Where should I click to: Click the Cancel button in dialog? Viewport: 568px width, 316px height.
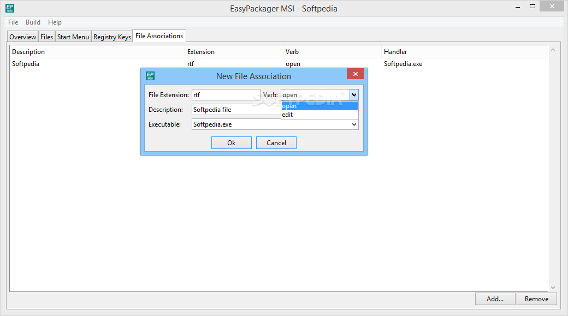(x=276, y=142)
